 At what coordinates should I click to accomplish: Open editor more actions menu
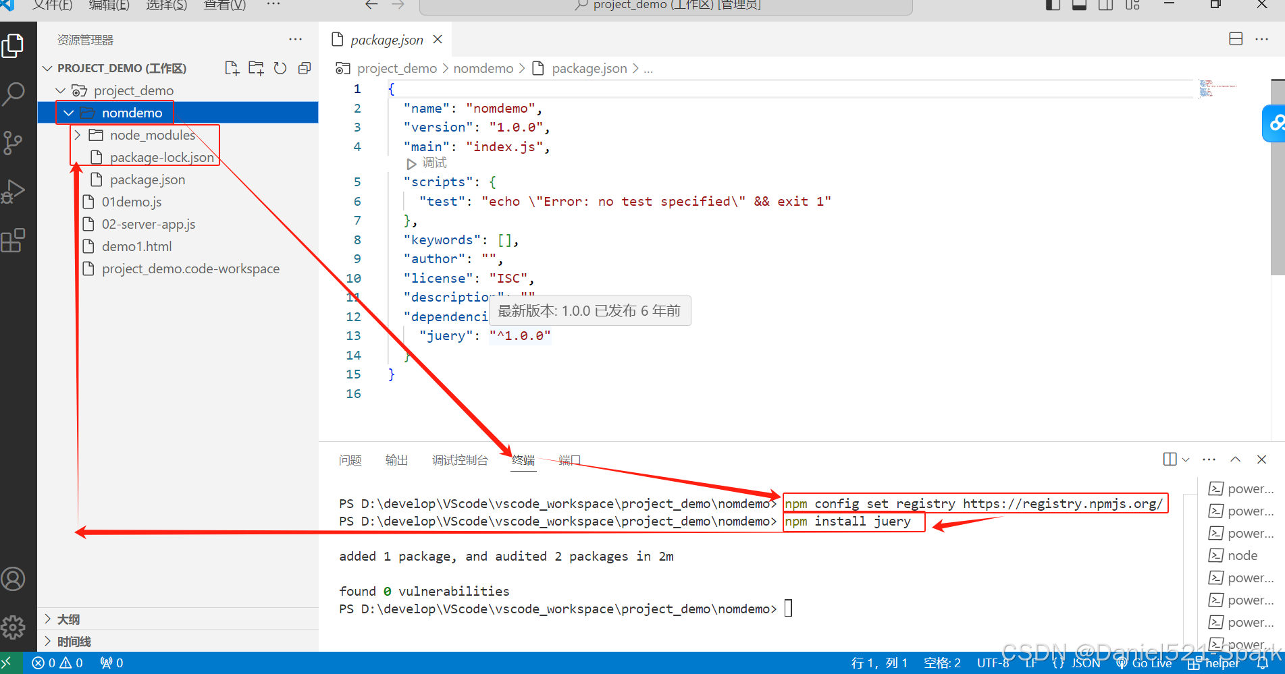tap(1262, 39)
